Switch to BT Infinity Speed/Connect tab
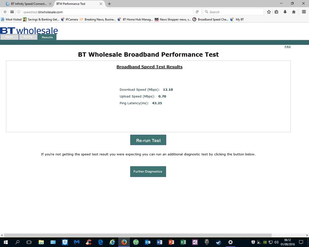This screenshot has width=309, height=247. pyautogui.click(x=28, y=4)
